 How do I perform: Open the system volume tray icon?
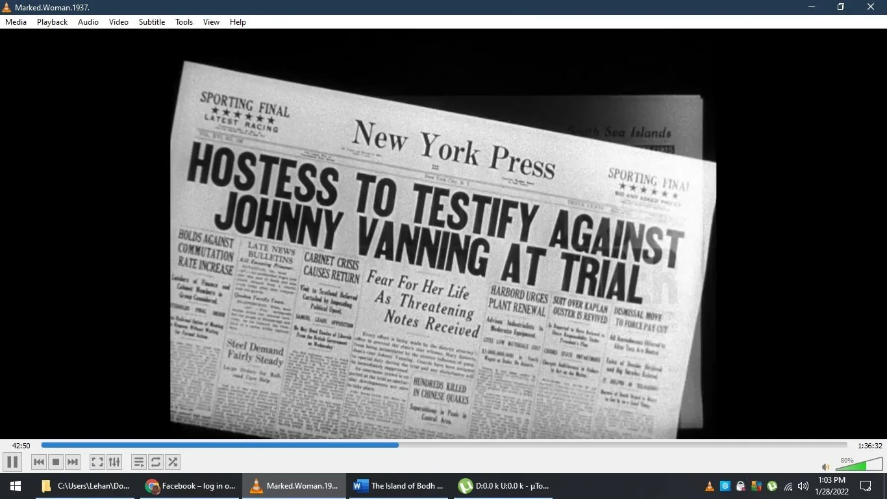tap(803, 486)
